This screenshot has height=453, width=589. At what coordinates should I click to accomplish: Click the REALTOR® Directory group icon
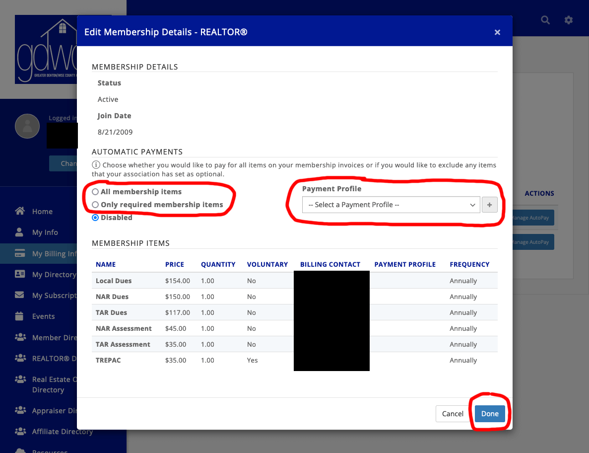click(x=20, y=358)
